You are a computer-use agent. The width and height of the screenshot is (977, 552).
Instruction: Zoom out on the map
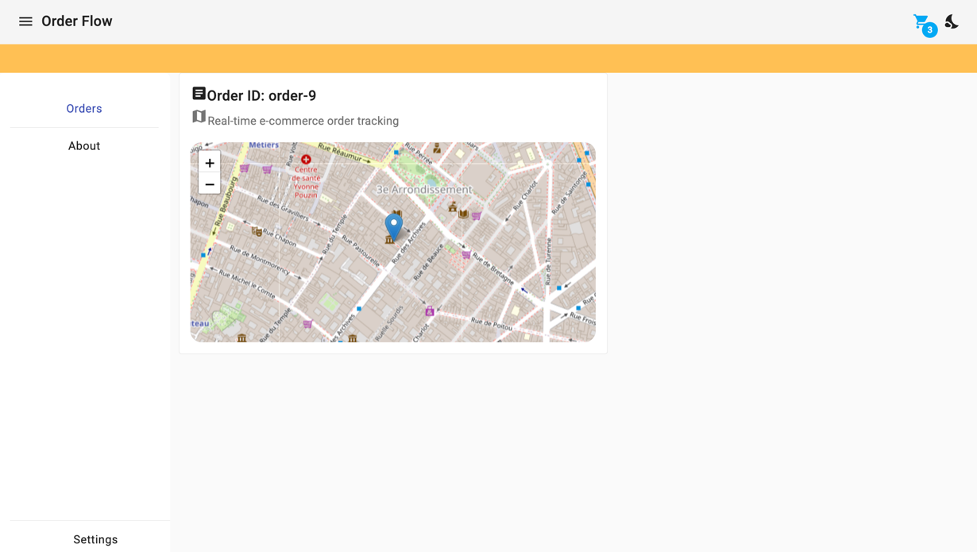(x=209, y=184)
